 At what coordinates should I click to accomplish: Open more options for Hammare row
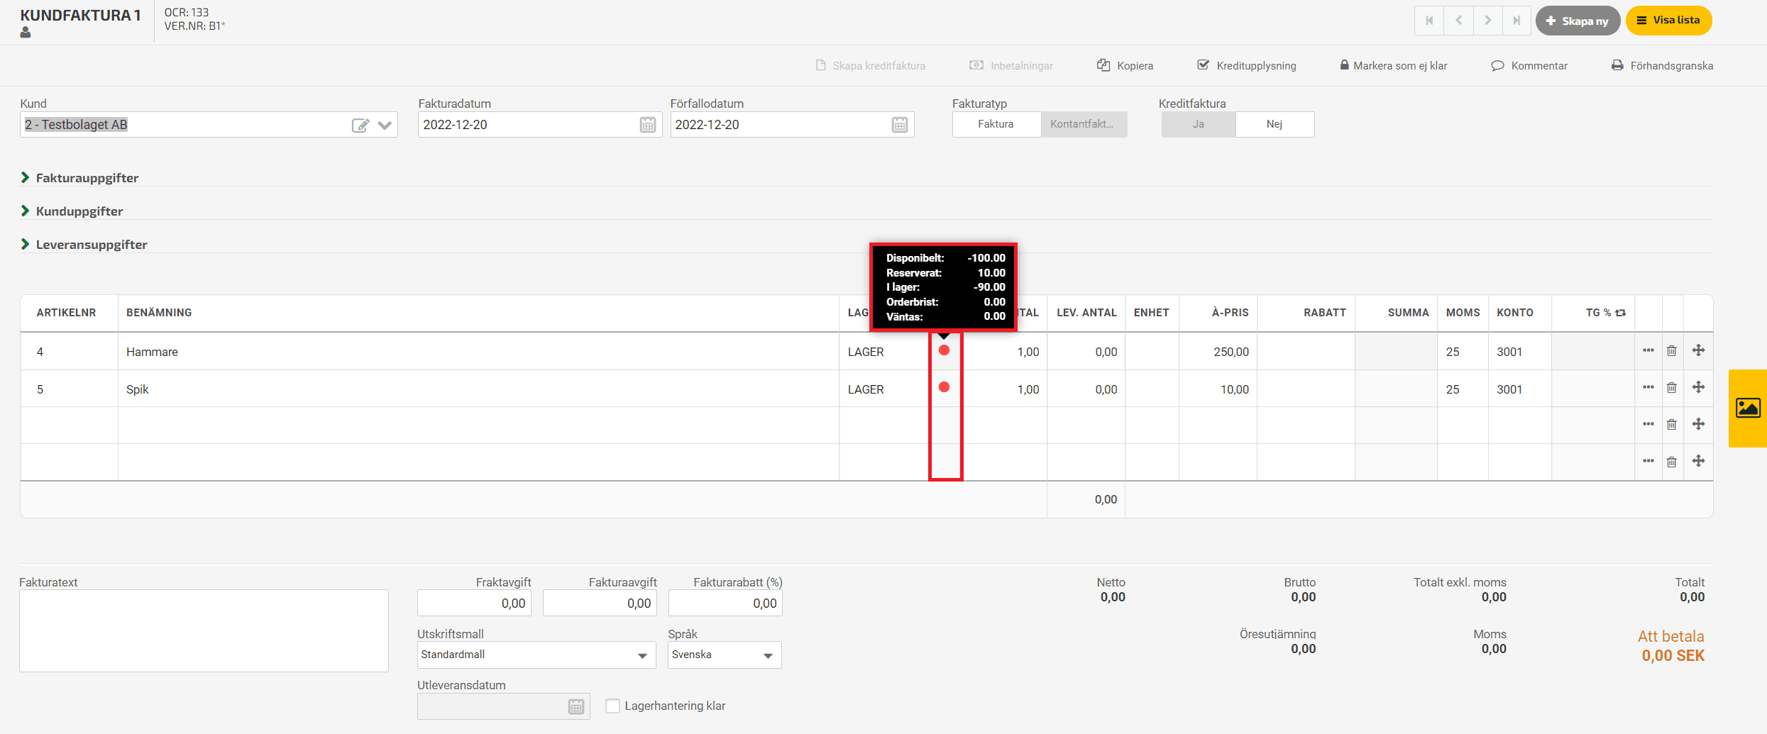pos(1648,350)
